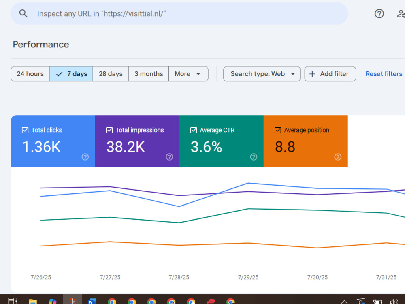
Task: Click the search magnifier icon in URL inspection bar
Action: click(23, 13)
